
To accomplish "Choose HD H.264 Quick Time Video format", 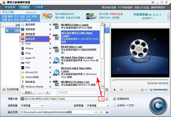I will click(76, 73).
